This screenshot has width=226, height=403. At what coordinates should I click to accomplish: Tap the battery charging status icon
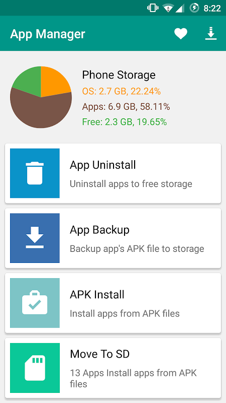(x=194, y=8)
